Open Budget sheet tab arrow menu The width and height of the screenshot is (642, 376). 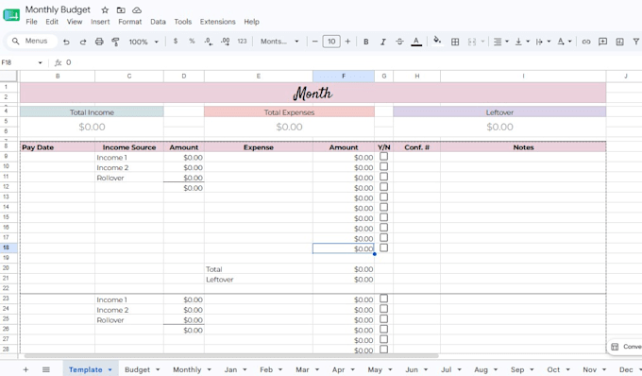pyautogui.click(x=158, y=369)
